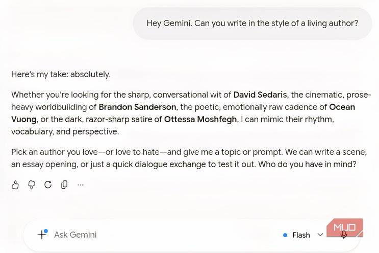Click the "Here's my take: absolutely." line
Image resolution: width=379 pixels, height=253 pixels.
pos(61,74)
